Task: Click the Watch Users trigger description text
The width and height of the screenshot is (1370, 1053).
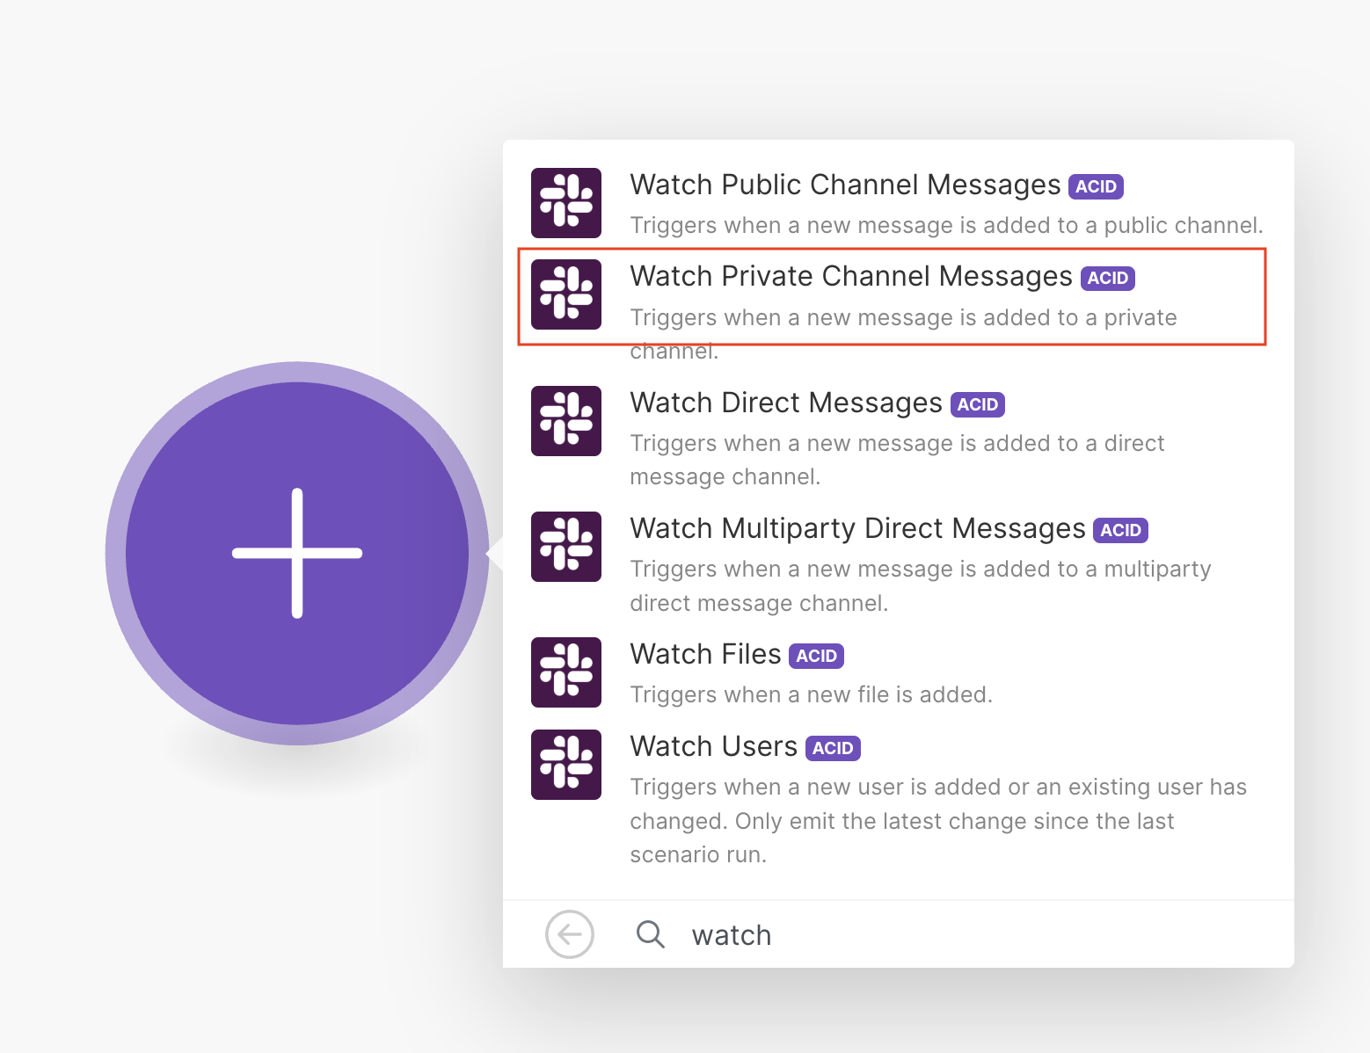Action: coord(937,820)
